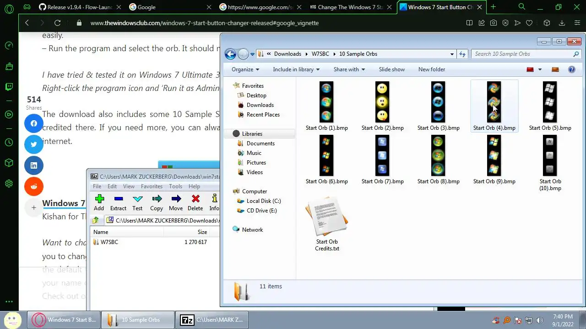Open the GX Control speedometer icon
This screenshot has width=586, height=329.
(x=9, y=45)
